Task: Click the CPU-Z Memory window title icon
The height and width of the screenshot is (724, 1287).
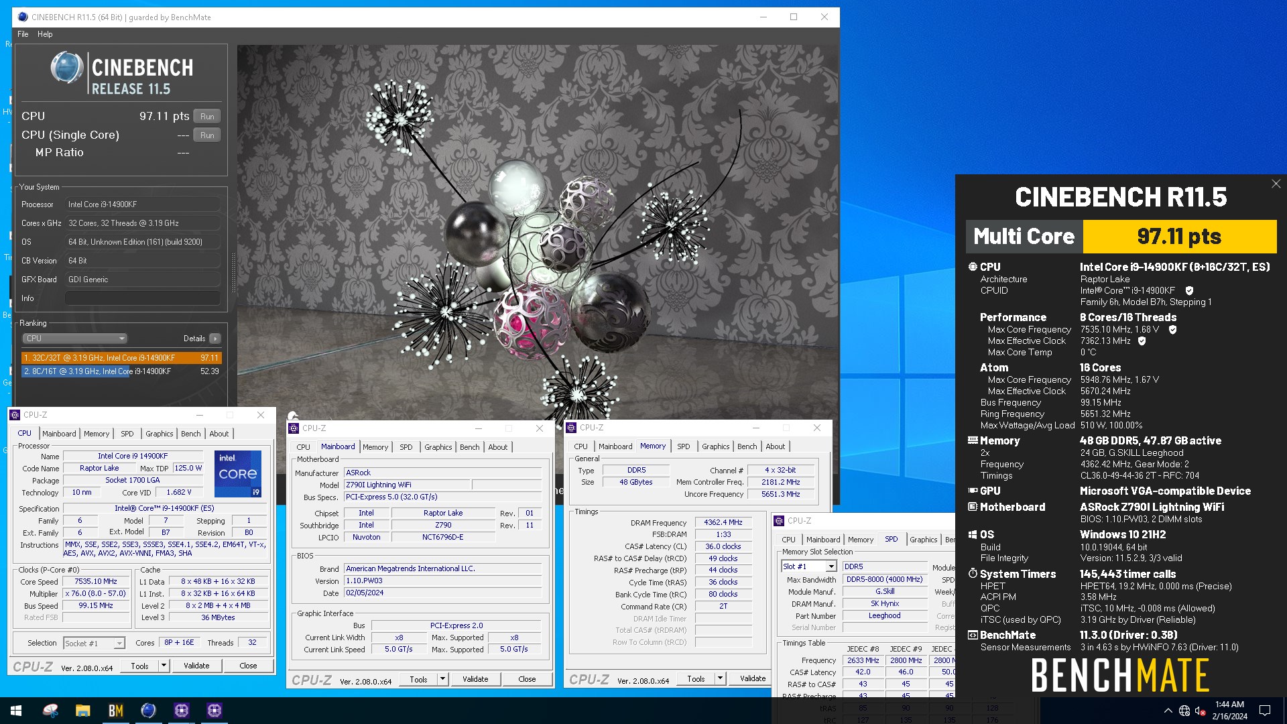Action: point(572,428)
